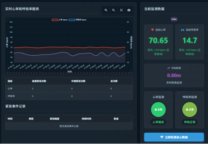Click the 时间 header in events table
The image size is (208, 144).
(10, 119)
